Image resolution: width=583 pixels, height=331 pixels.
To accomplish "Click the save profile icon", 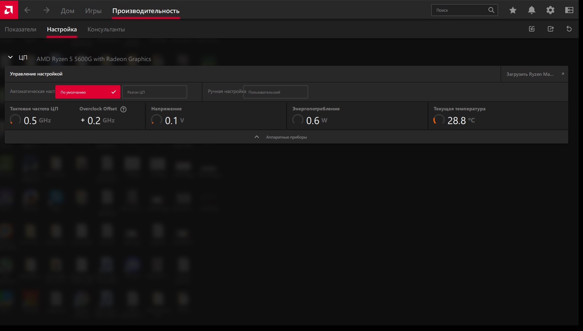I will 532,29.
